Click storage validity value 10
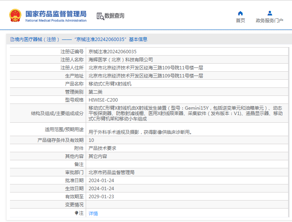Viewport: 292px width, 222px height. coord(91,140)
